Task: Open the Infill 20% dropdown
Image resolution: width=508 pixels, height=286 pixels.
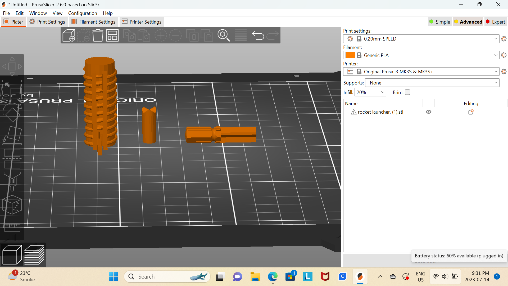Action: pos(370,92)
